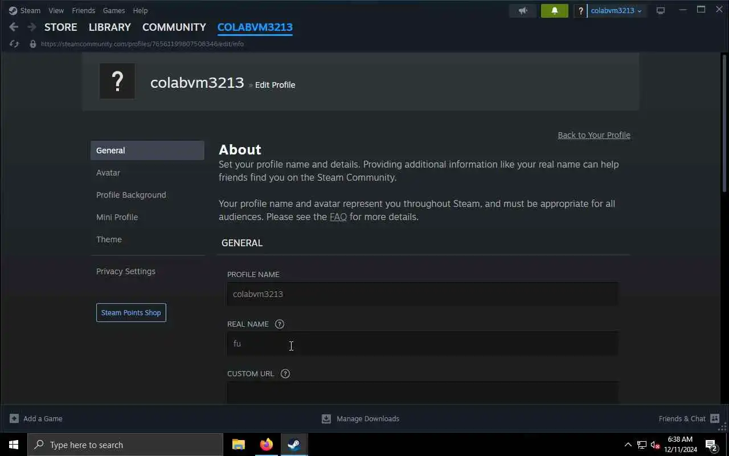
Task: Go to the LIBRARY tab
Action: [110, 27]
